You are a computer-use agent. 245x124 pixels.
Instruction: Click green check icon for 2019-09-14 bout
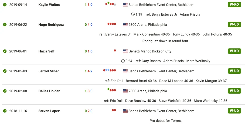pos(5,5)
